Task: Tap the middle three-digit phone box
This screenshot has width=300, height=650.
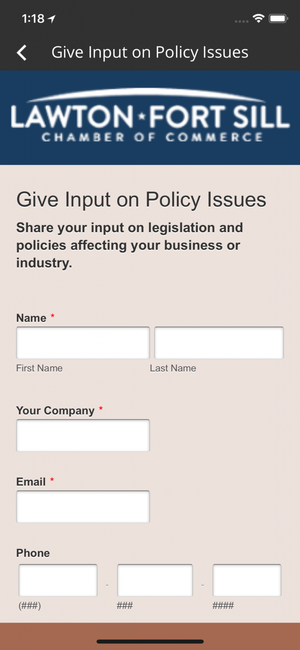Action: pyautogui.click(x=155, y=580)
